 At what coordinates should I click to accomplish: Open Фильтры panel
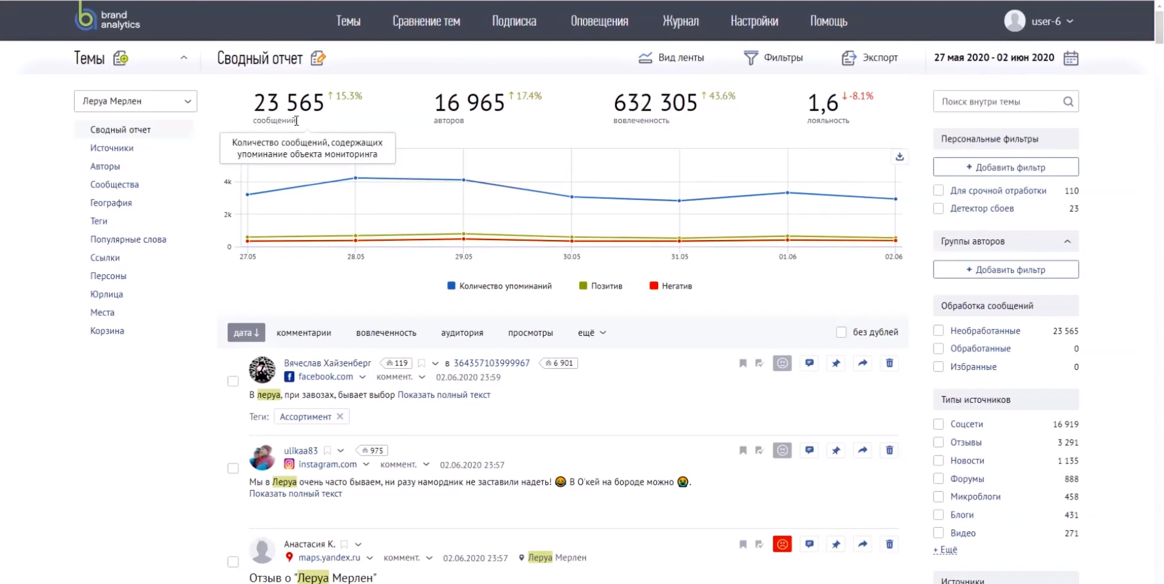point(773,58)
